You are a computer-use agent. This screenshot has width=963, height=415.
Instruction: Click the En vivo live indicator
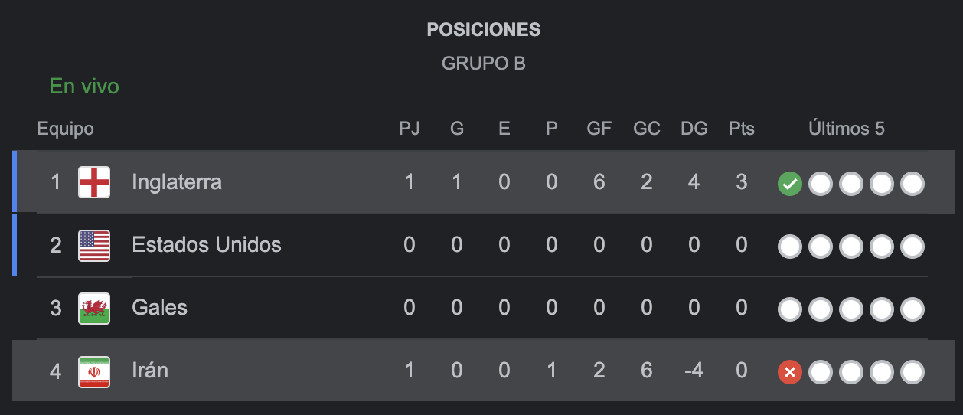pyautogui.click(x=84, y=87)
